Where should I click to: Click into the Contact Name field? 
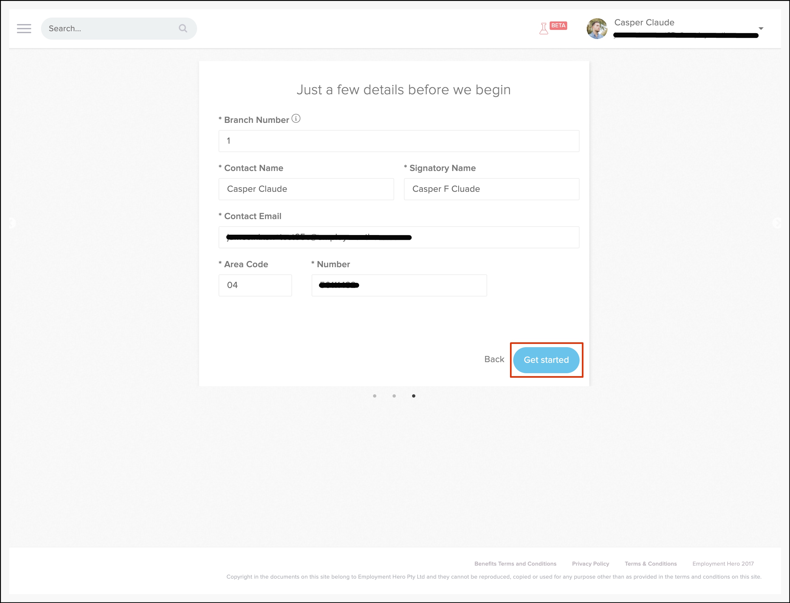[306, 189]
